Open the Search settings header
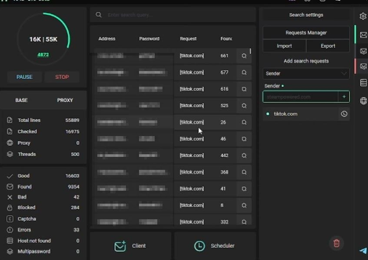This screenshot has width=368, height=260. tap(306, 15)
